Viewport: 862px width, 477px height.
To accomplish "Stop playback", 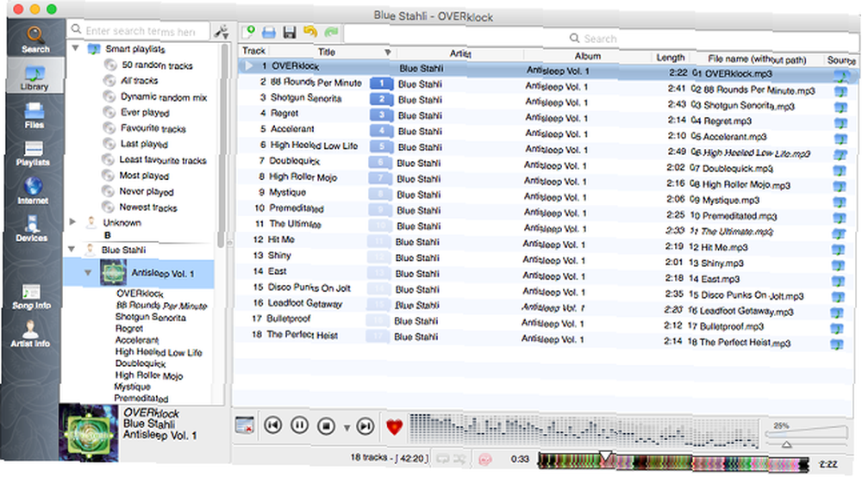I will pos(326,426).
